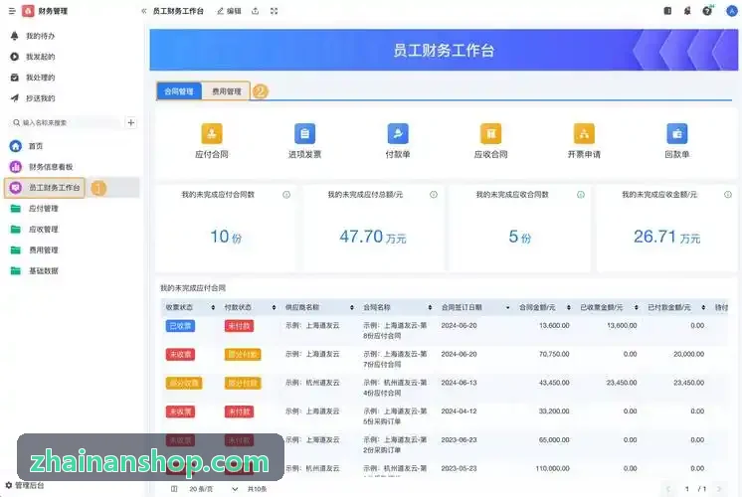Click the user avatar at top right
Screen dimensions: 742x497
coord(732,10)
